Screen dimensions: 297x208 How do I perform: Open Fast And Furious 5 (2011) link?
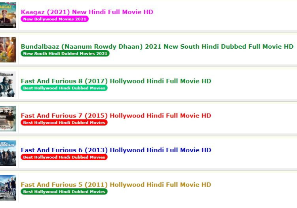tap(116, 185)
